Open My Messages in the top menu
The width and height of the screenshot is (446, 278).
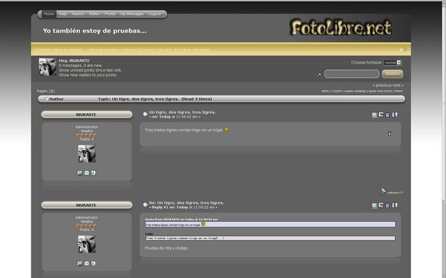click(132, 14)
